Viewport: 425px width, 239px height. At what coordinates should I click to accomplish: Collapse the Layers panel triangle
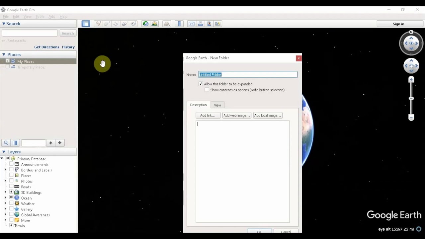coord(4,152)
